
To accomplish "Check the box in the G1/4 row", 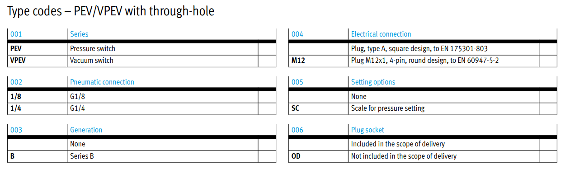I will [x=267, y=108].
